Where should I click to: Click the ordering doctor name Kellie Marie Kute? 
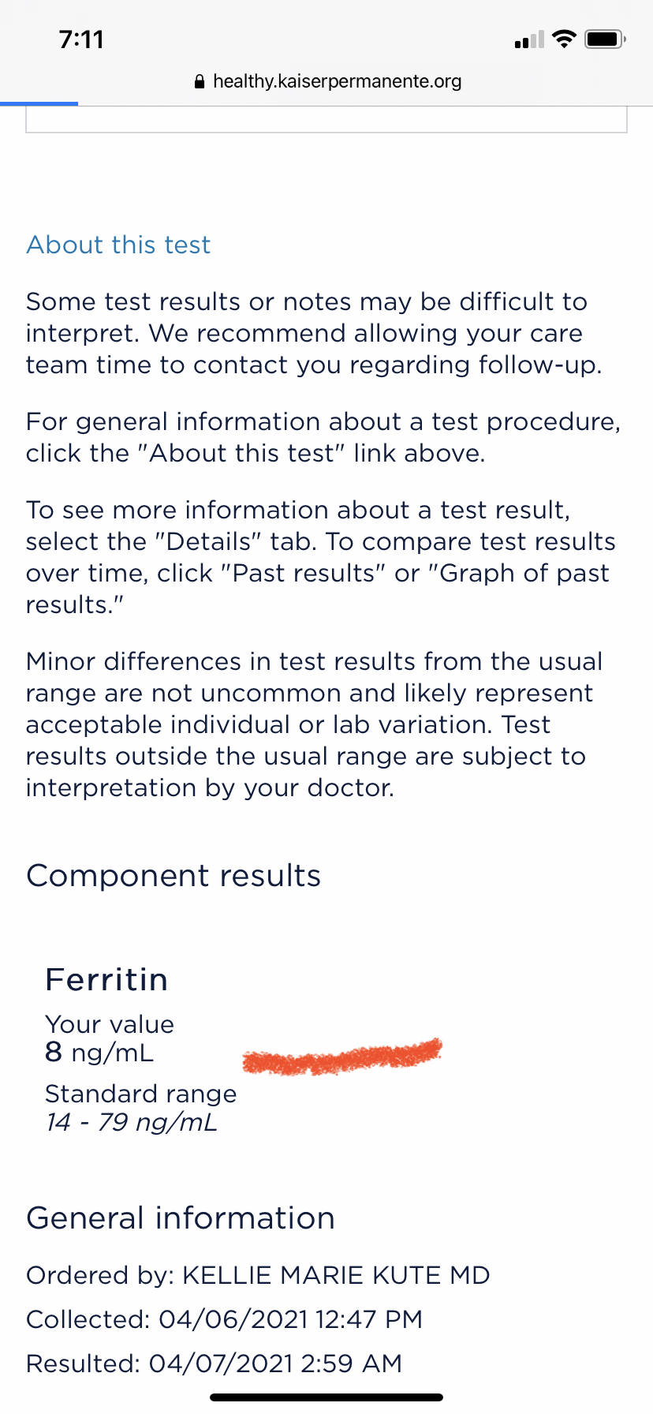click(x=336, y=1275)
